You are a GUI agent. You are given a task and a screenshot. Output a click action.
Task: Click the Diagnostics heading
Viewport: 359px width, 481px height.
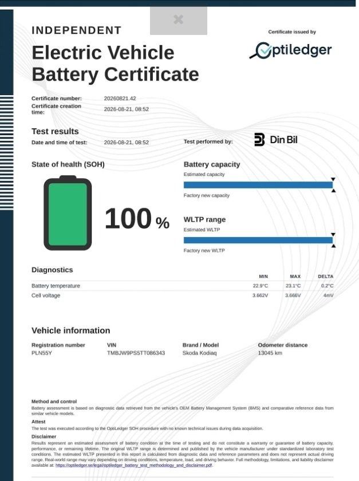(x=52, y=270)
